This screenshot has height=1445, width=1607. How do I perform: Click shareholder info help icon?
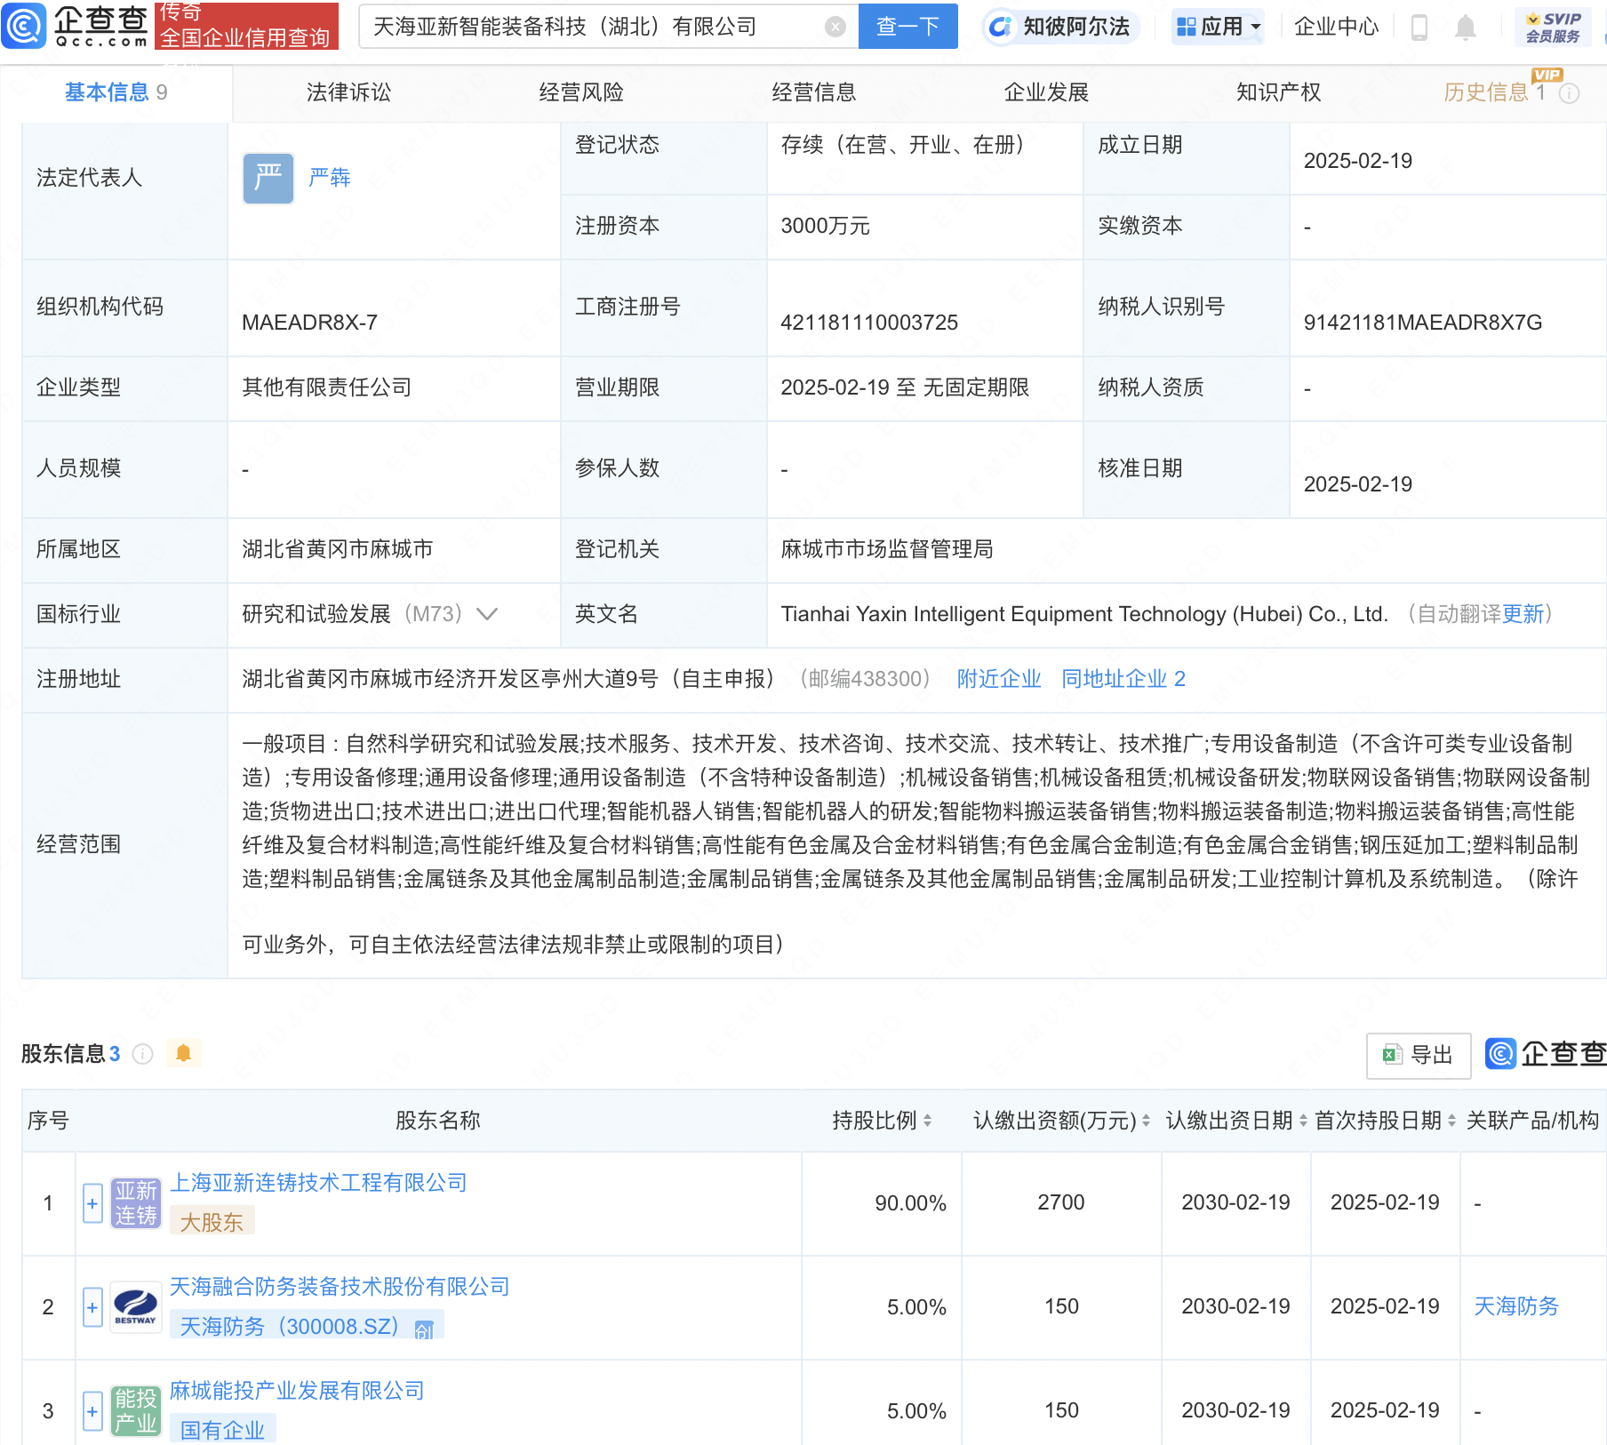pyautogui.click(x=142, y=1054)
